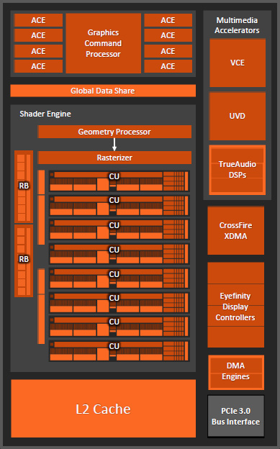Select the Global Data Share bar
The image size is (280, 449).
(x=103, y=91)
